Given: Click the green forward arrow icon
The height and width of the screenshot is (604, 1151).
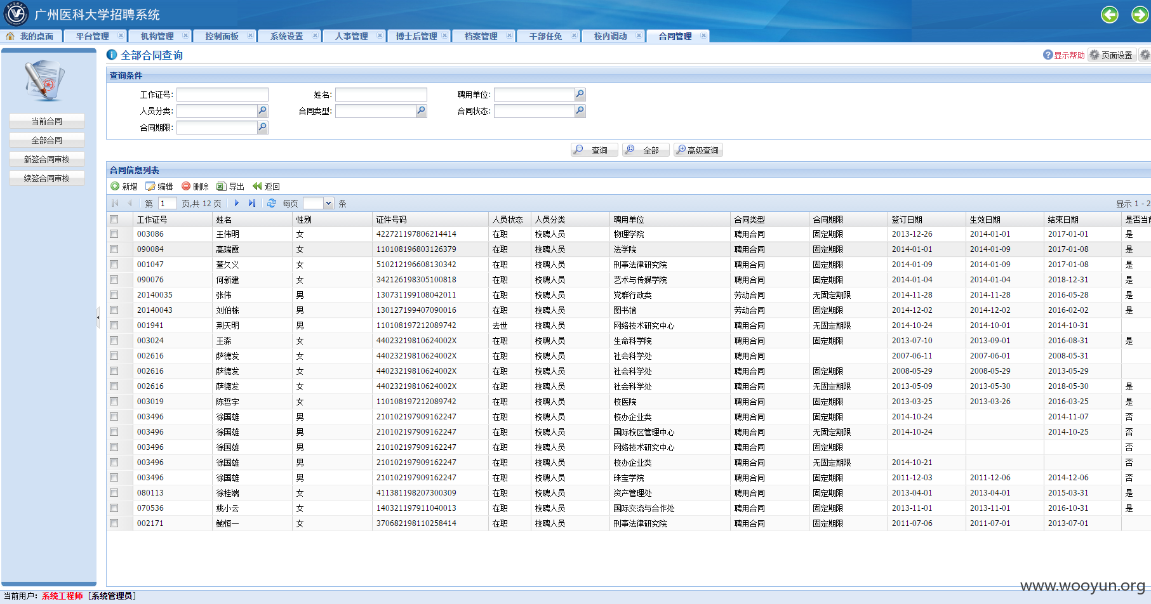Looking at the screenshot, I should [1140, 15].
